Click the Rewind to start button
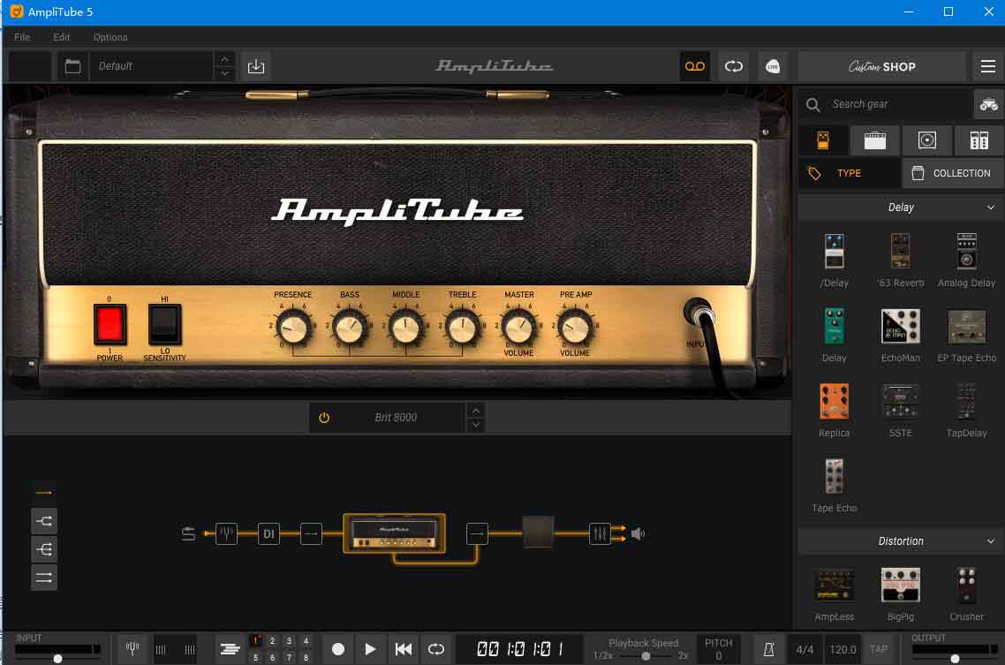Image resolution: width=1005 pixels, height=665 pixels. click(404, 650)
